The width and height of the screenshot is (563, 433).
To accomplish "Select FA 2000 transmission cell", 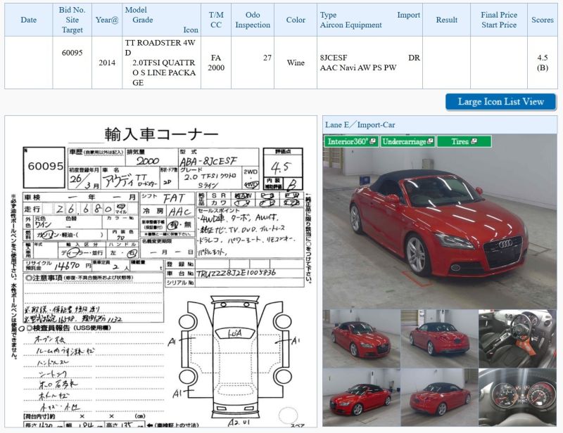I will pyautogui.click(x=216, y=63).
